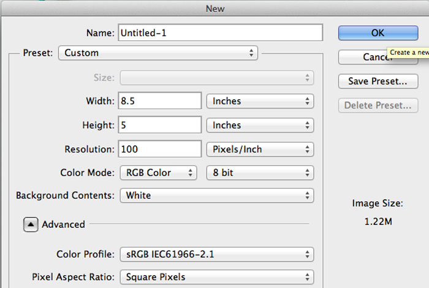Click the Height value field
Image resolution: width=429 pixels, height=288 pixels.
(160, 125)
